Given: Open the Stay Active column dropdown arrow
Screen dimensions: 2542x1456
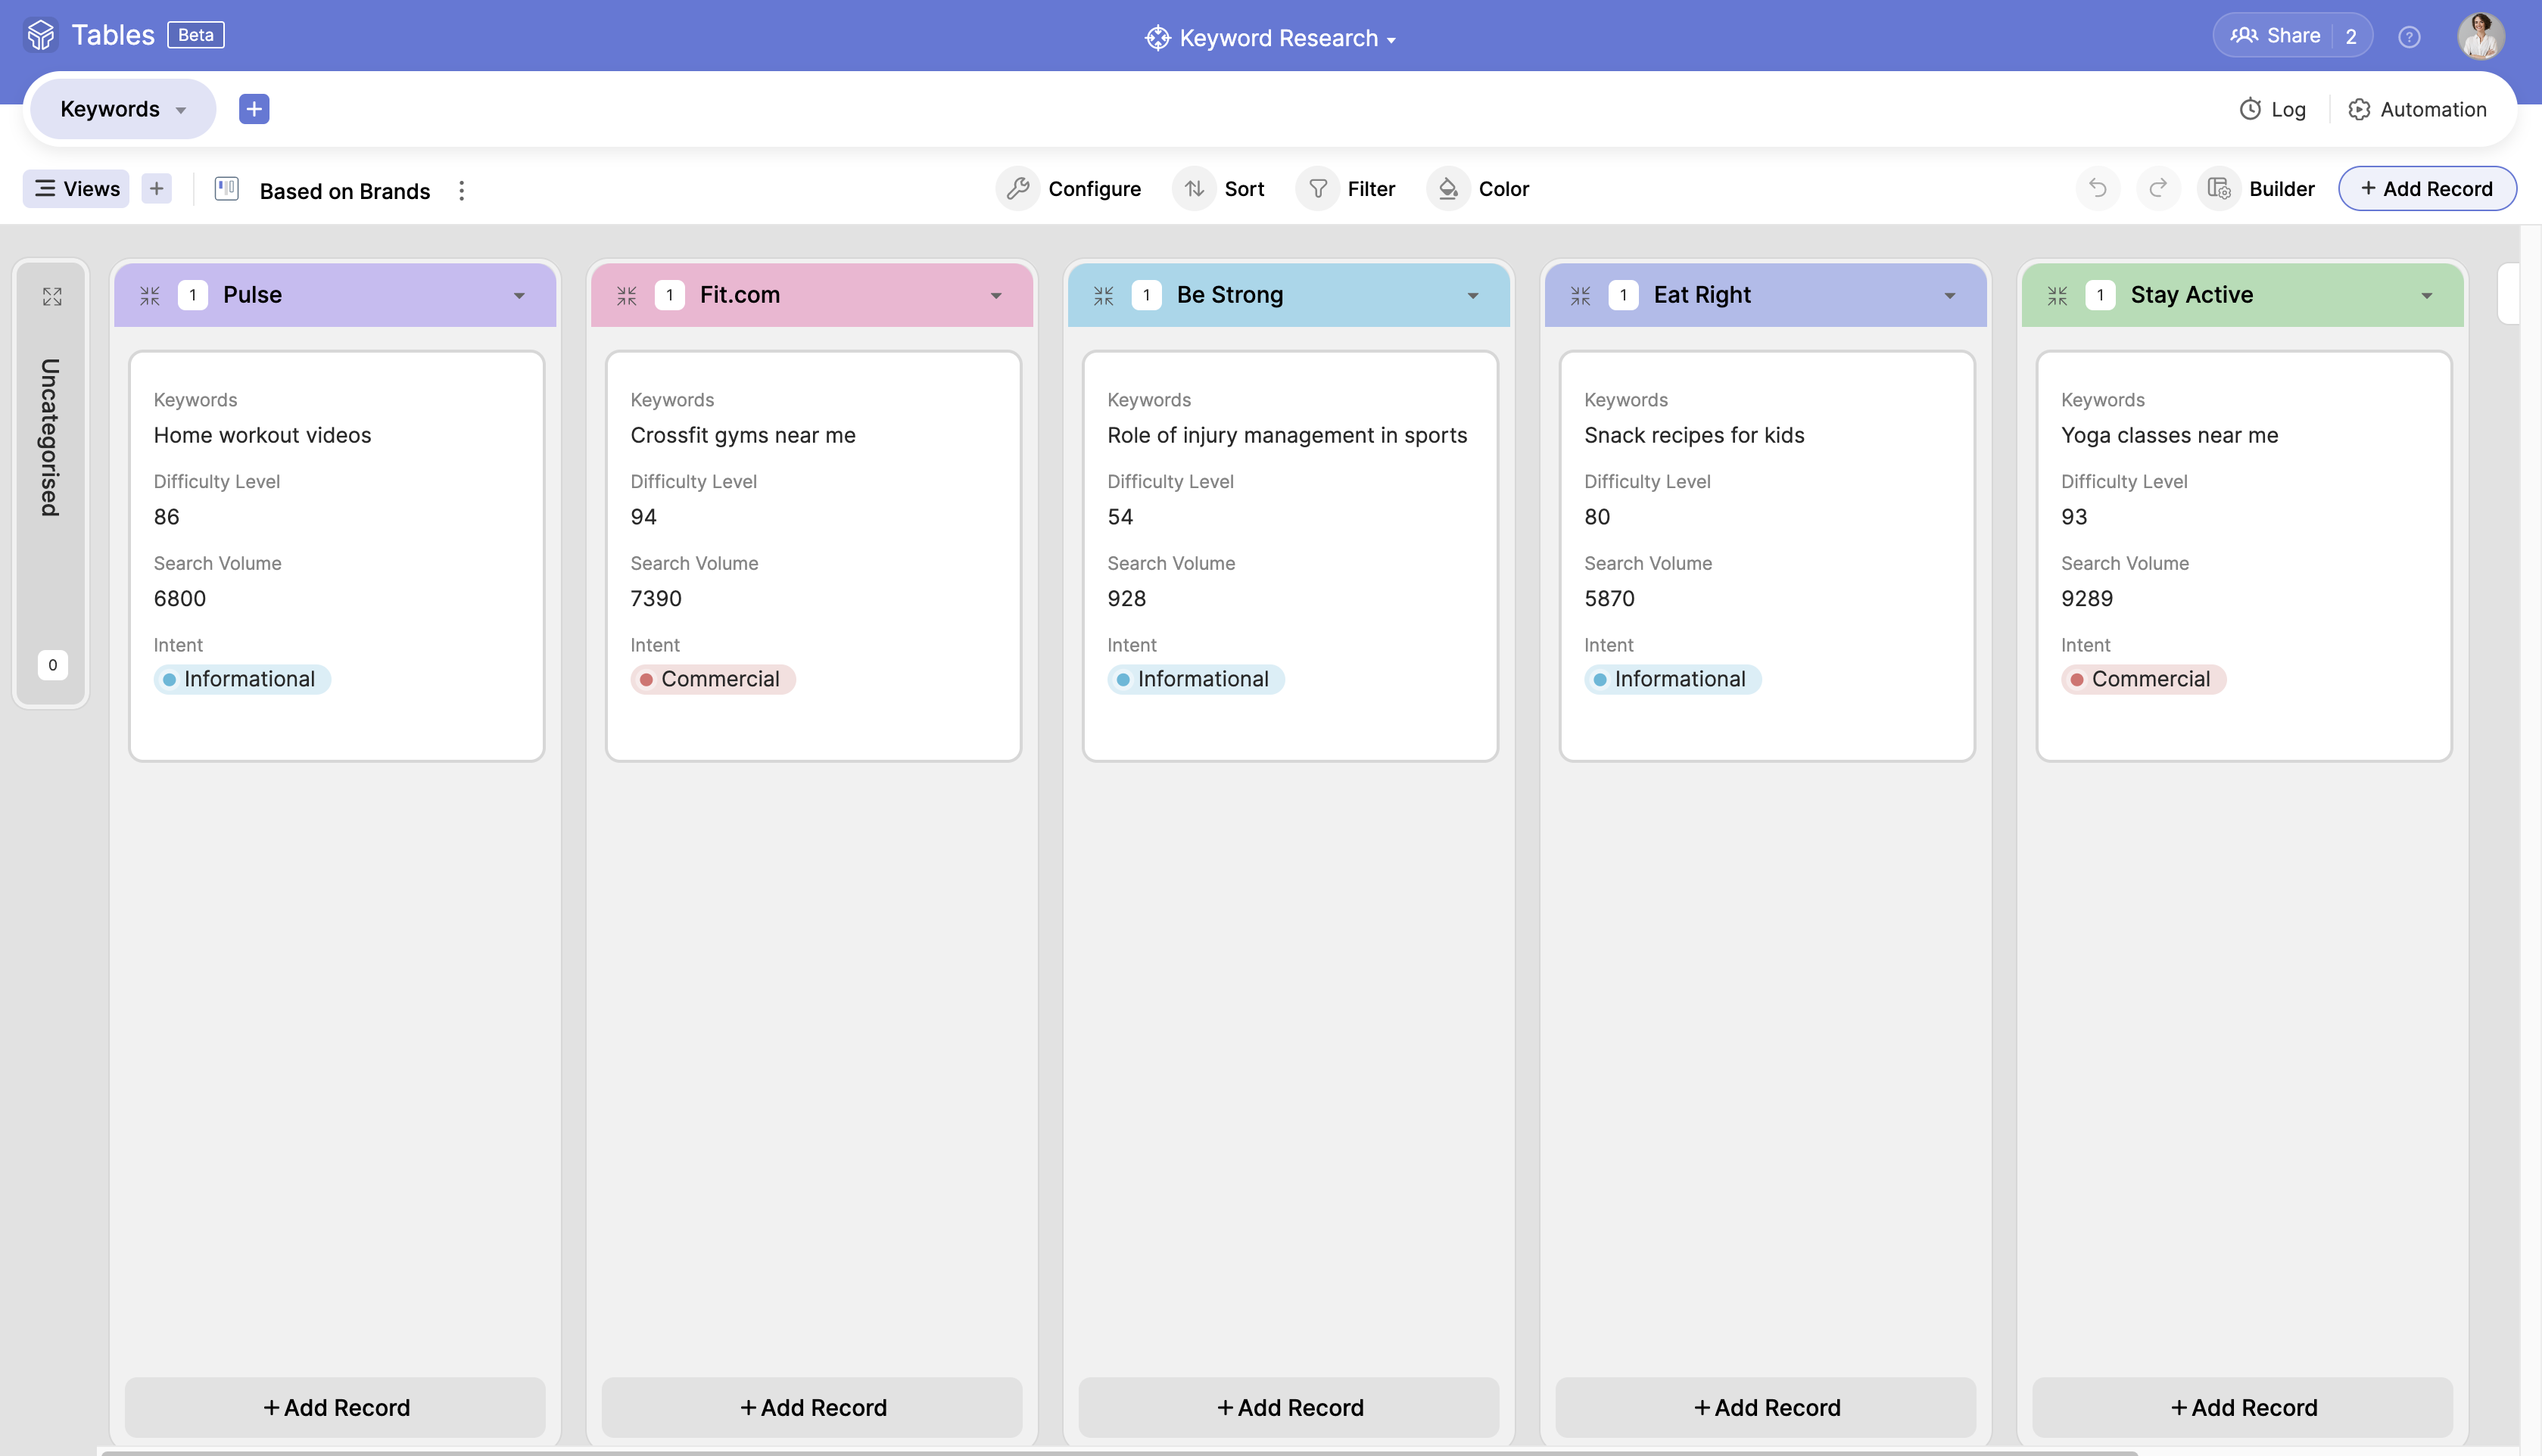Looking at the screenshot, I should coord(2427,296).
